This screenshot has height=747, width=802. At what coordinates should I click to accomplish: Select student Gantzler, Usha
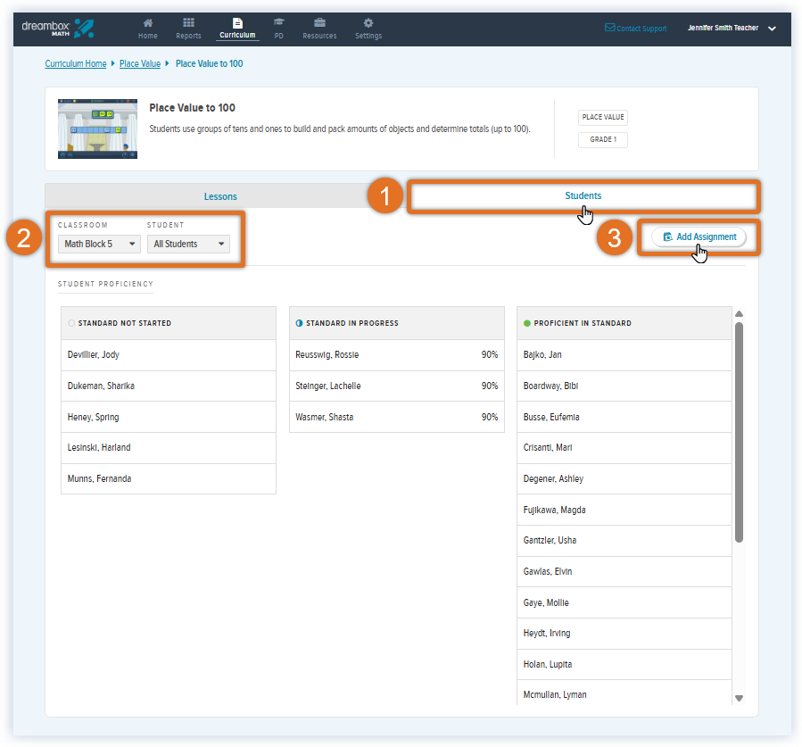pyautogui.click(x=624, y=541)
